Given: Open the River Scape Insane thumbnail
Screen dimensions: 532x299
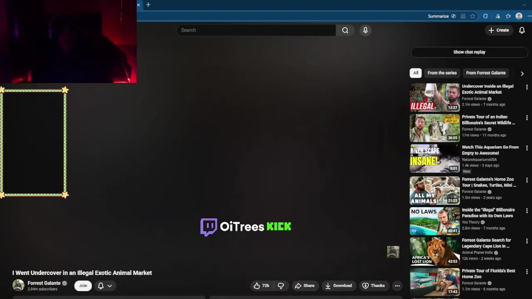Looking at the screenshot, I should coord(435,158).
